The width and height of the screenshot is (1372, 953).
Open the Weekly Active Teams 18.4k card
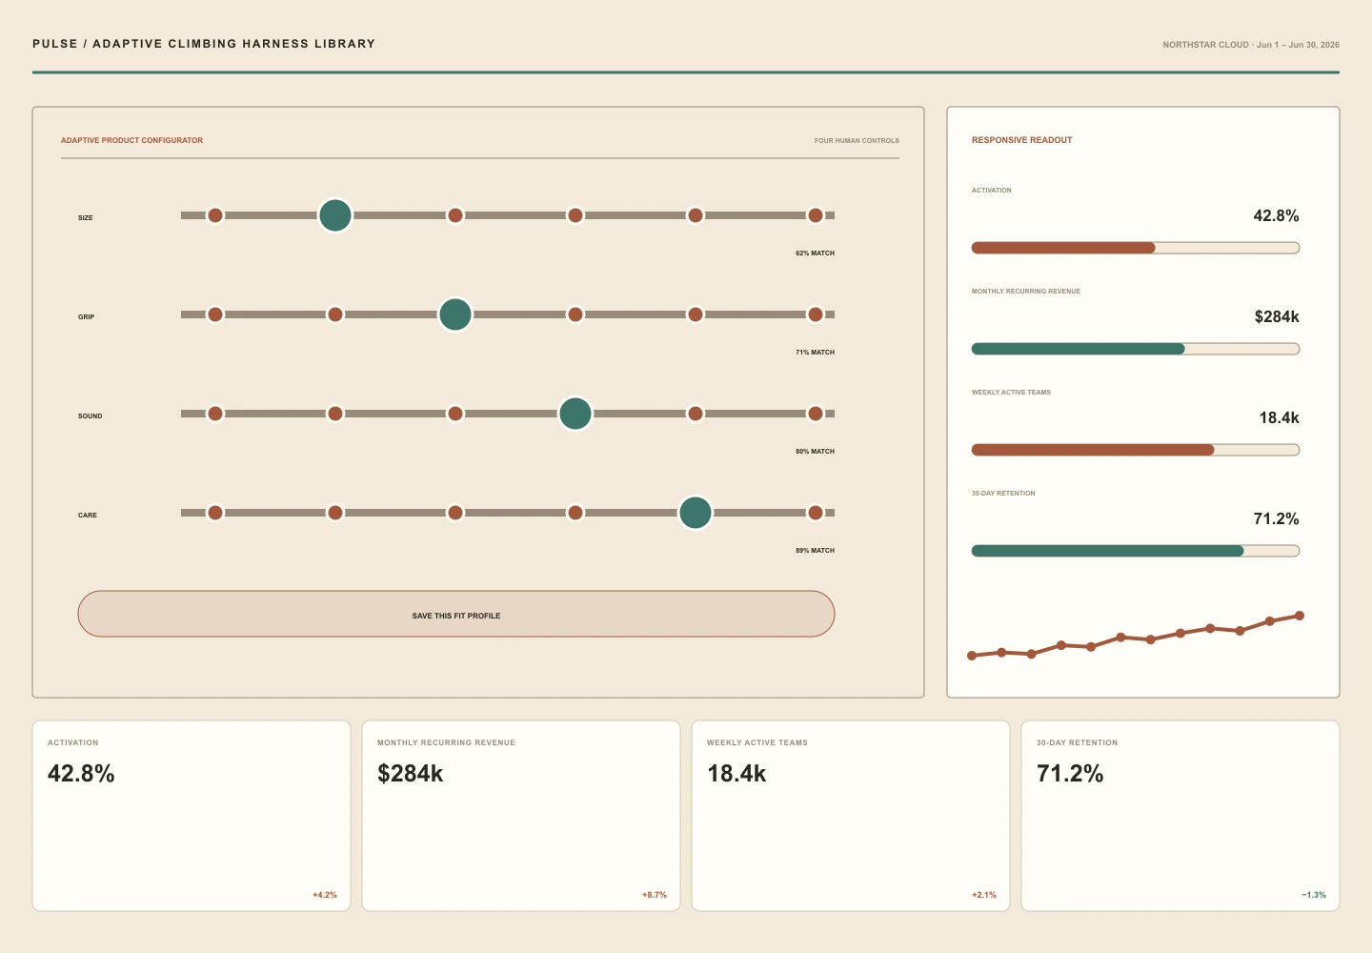[851, 816]
